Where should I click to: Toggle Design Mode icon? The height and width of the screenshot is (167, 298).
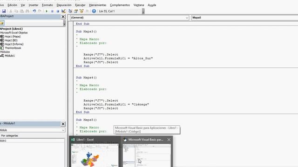point(63,11)
